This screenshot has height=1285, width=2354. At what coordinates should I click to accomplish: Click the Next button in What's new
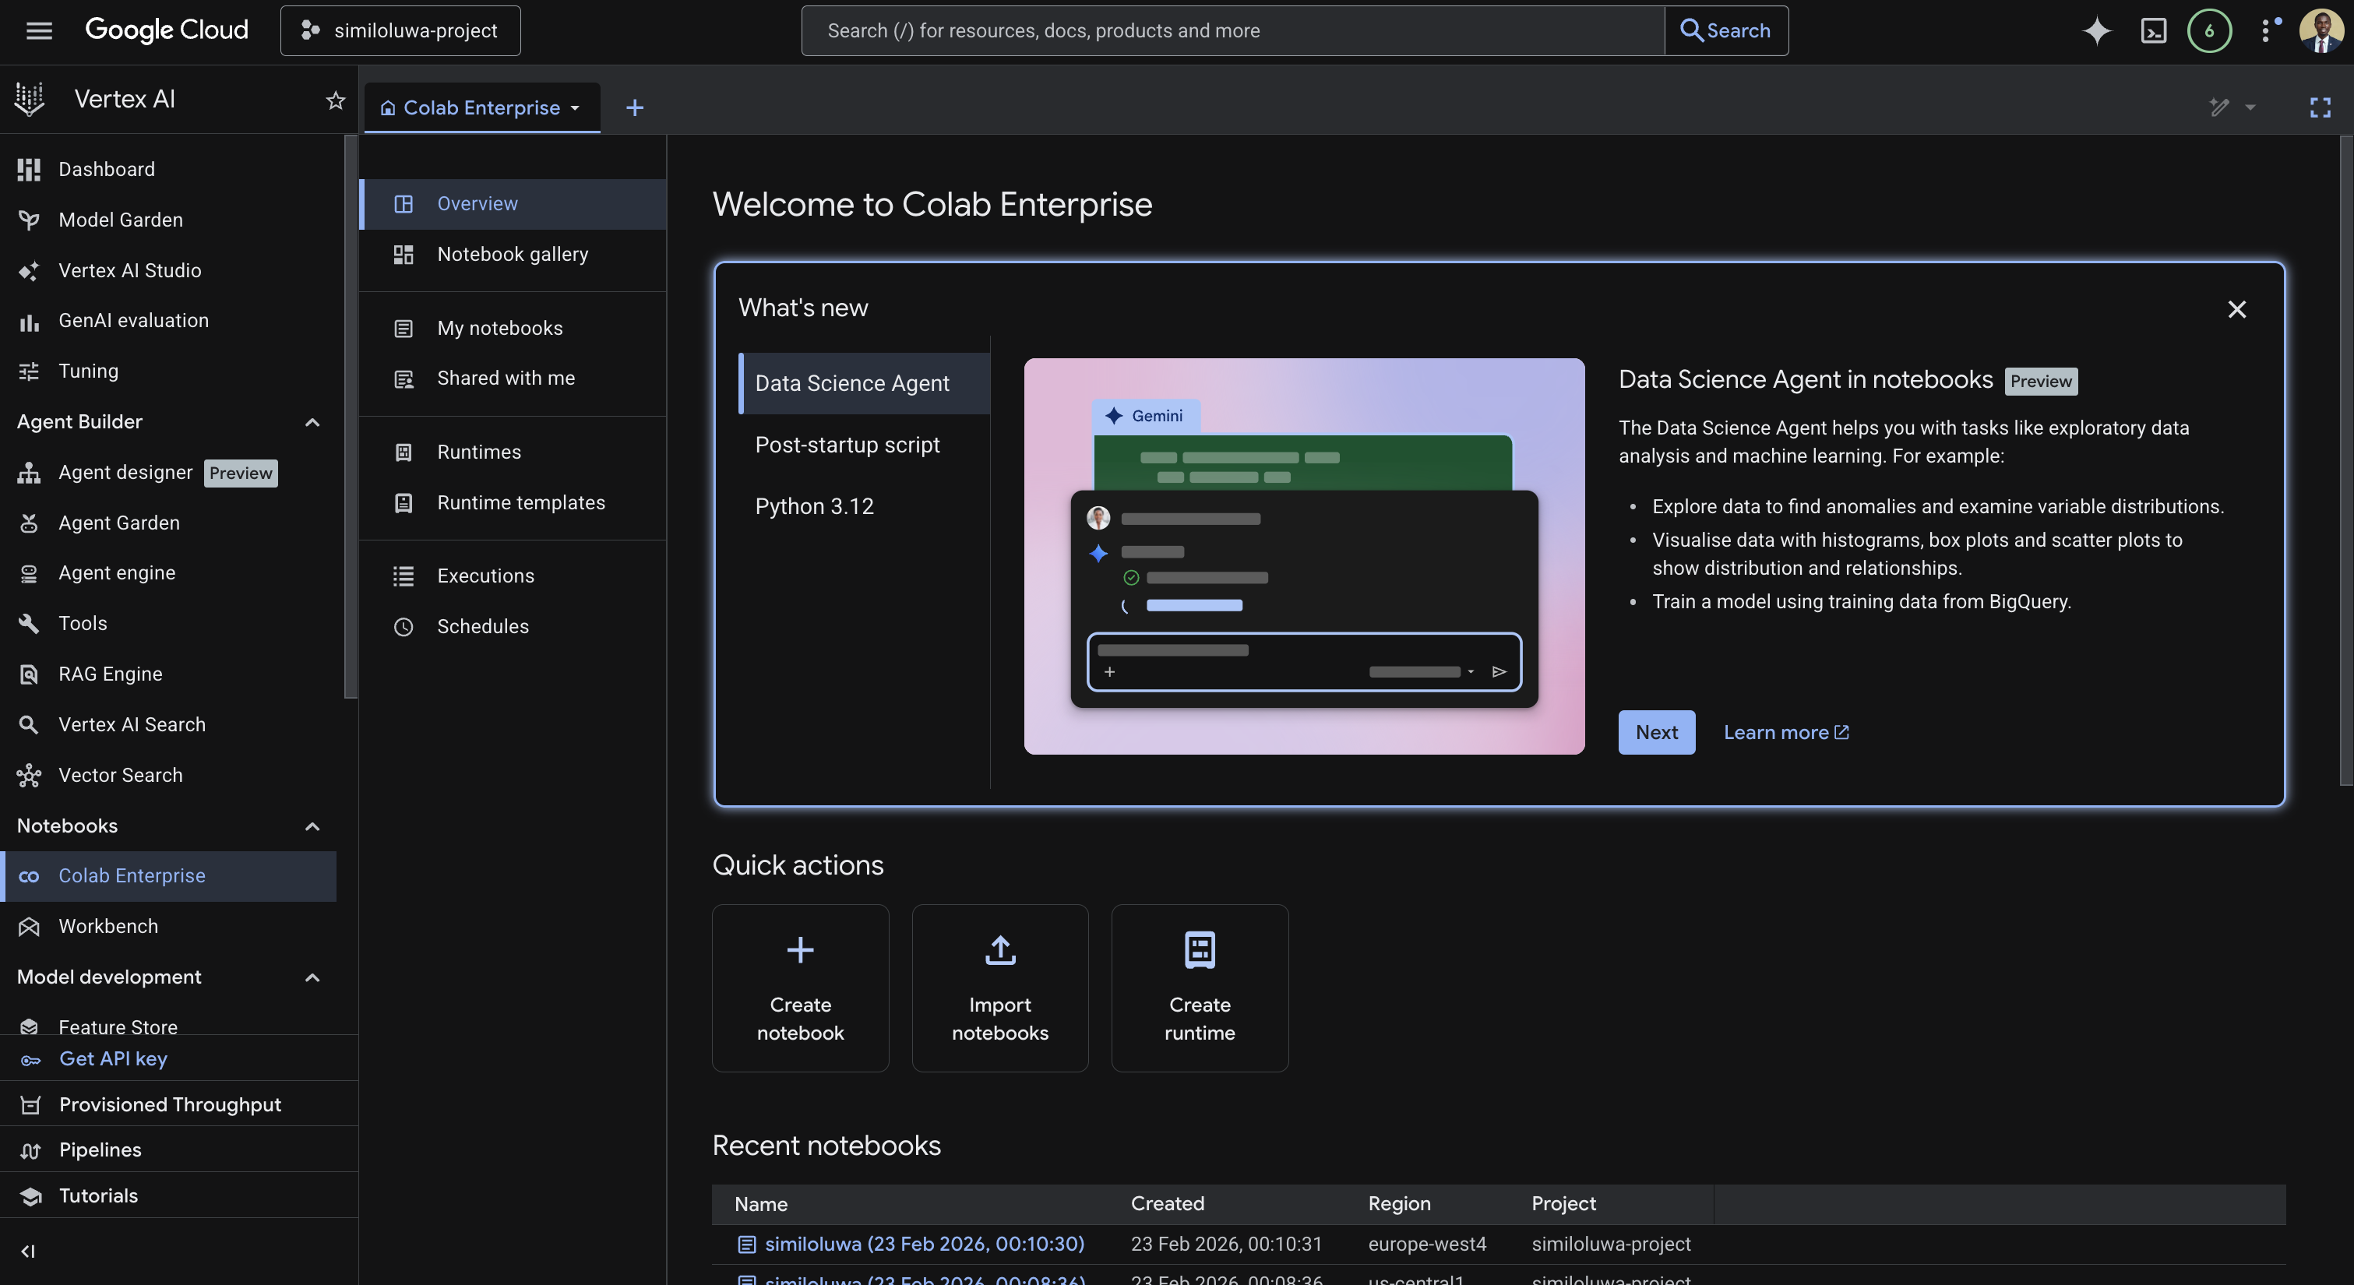click(x=1656, y=732)
